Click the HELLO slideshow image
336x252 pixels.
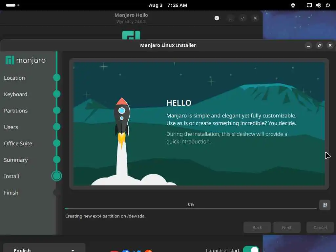[199, 124]
